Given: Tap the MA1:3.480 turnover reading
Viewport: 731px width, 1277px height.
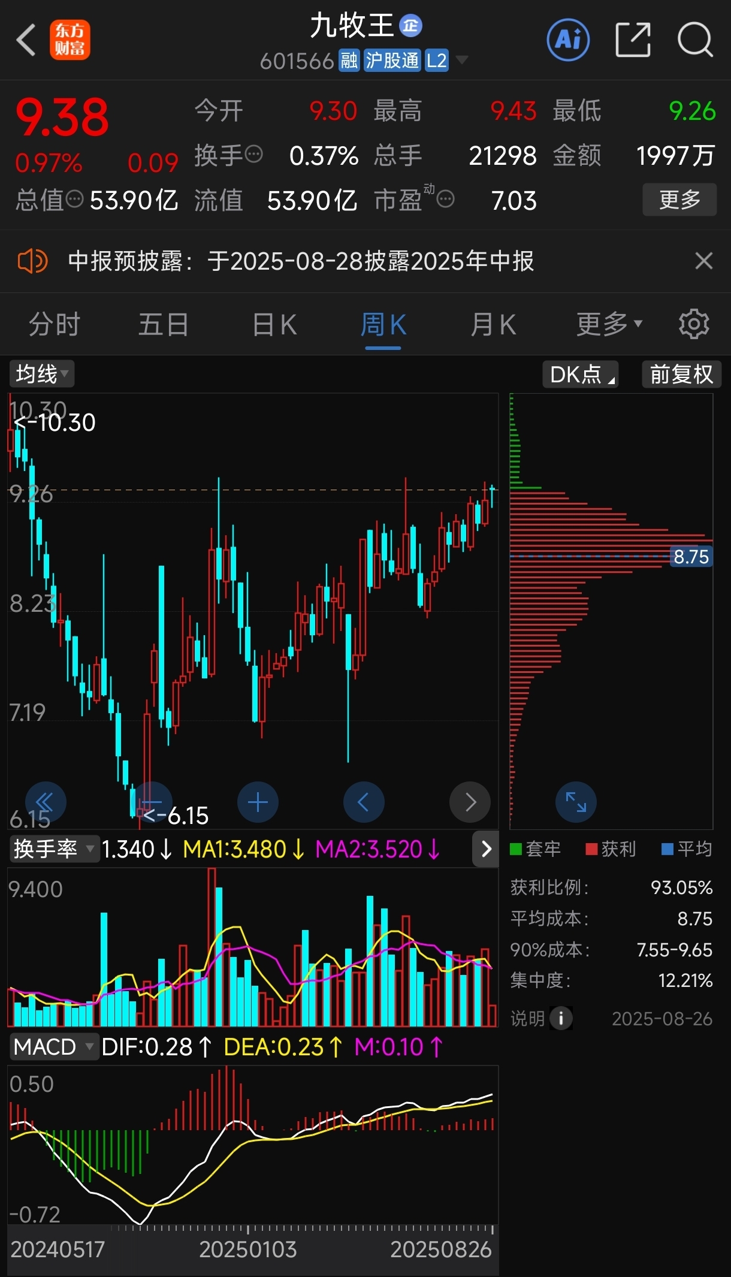Looking at the screenshot, I should coord(244,849).
